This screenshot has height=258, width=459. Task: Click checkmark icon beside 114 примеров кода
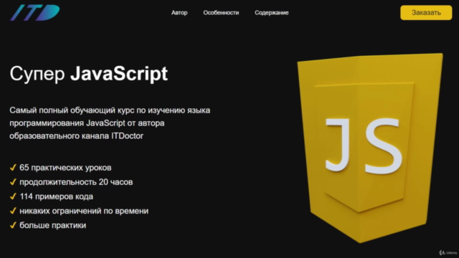coord(13,196)
